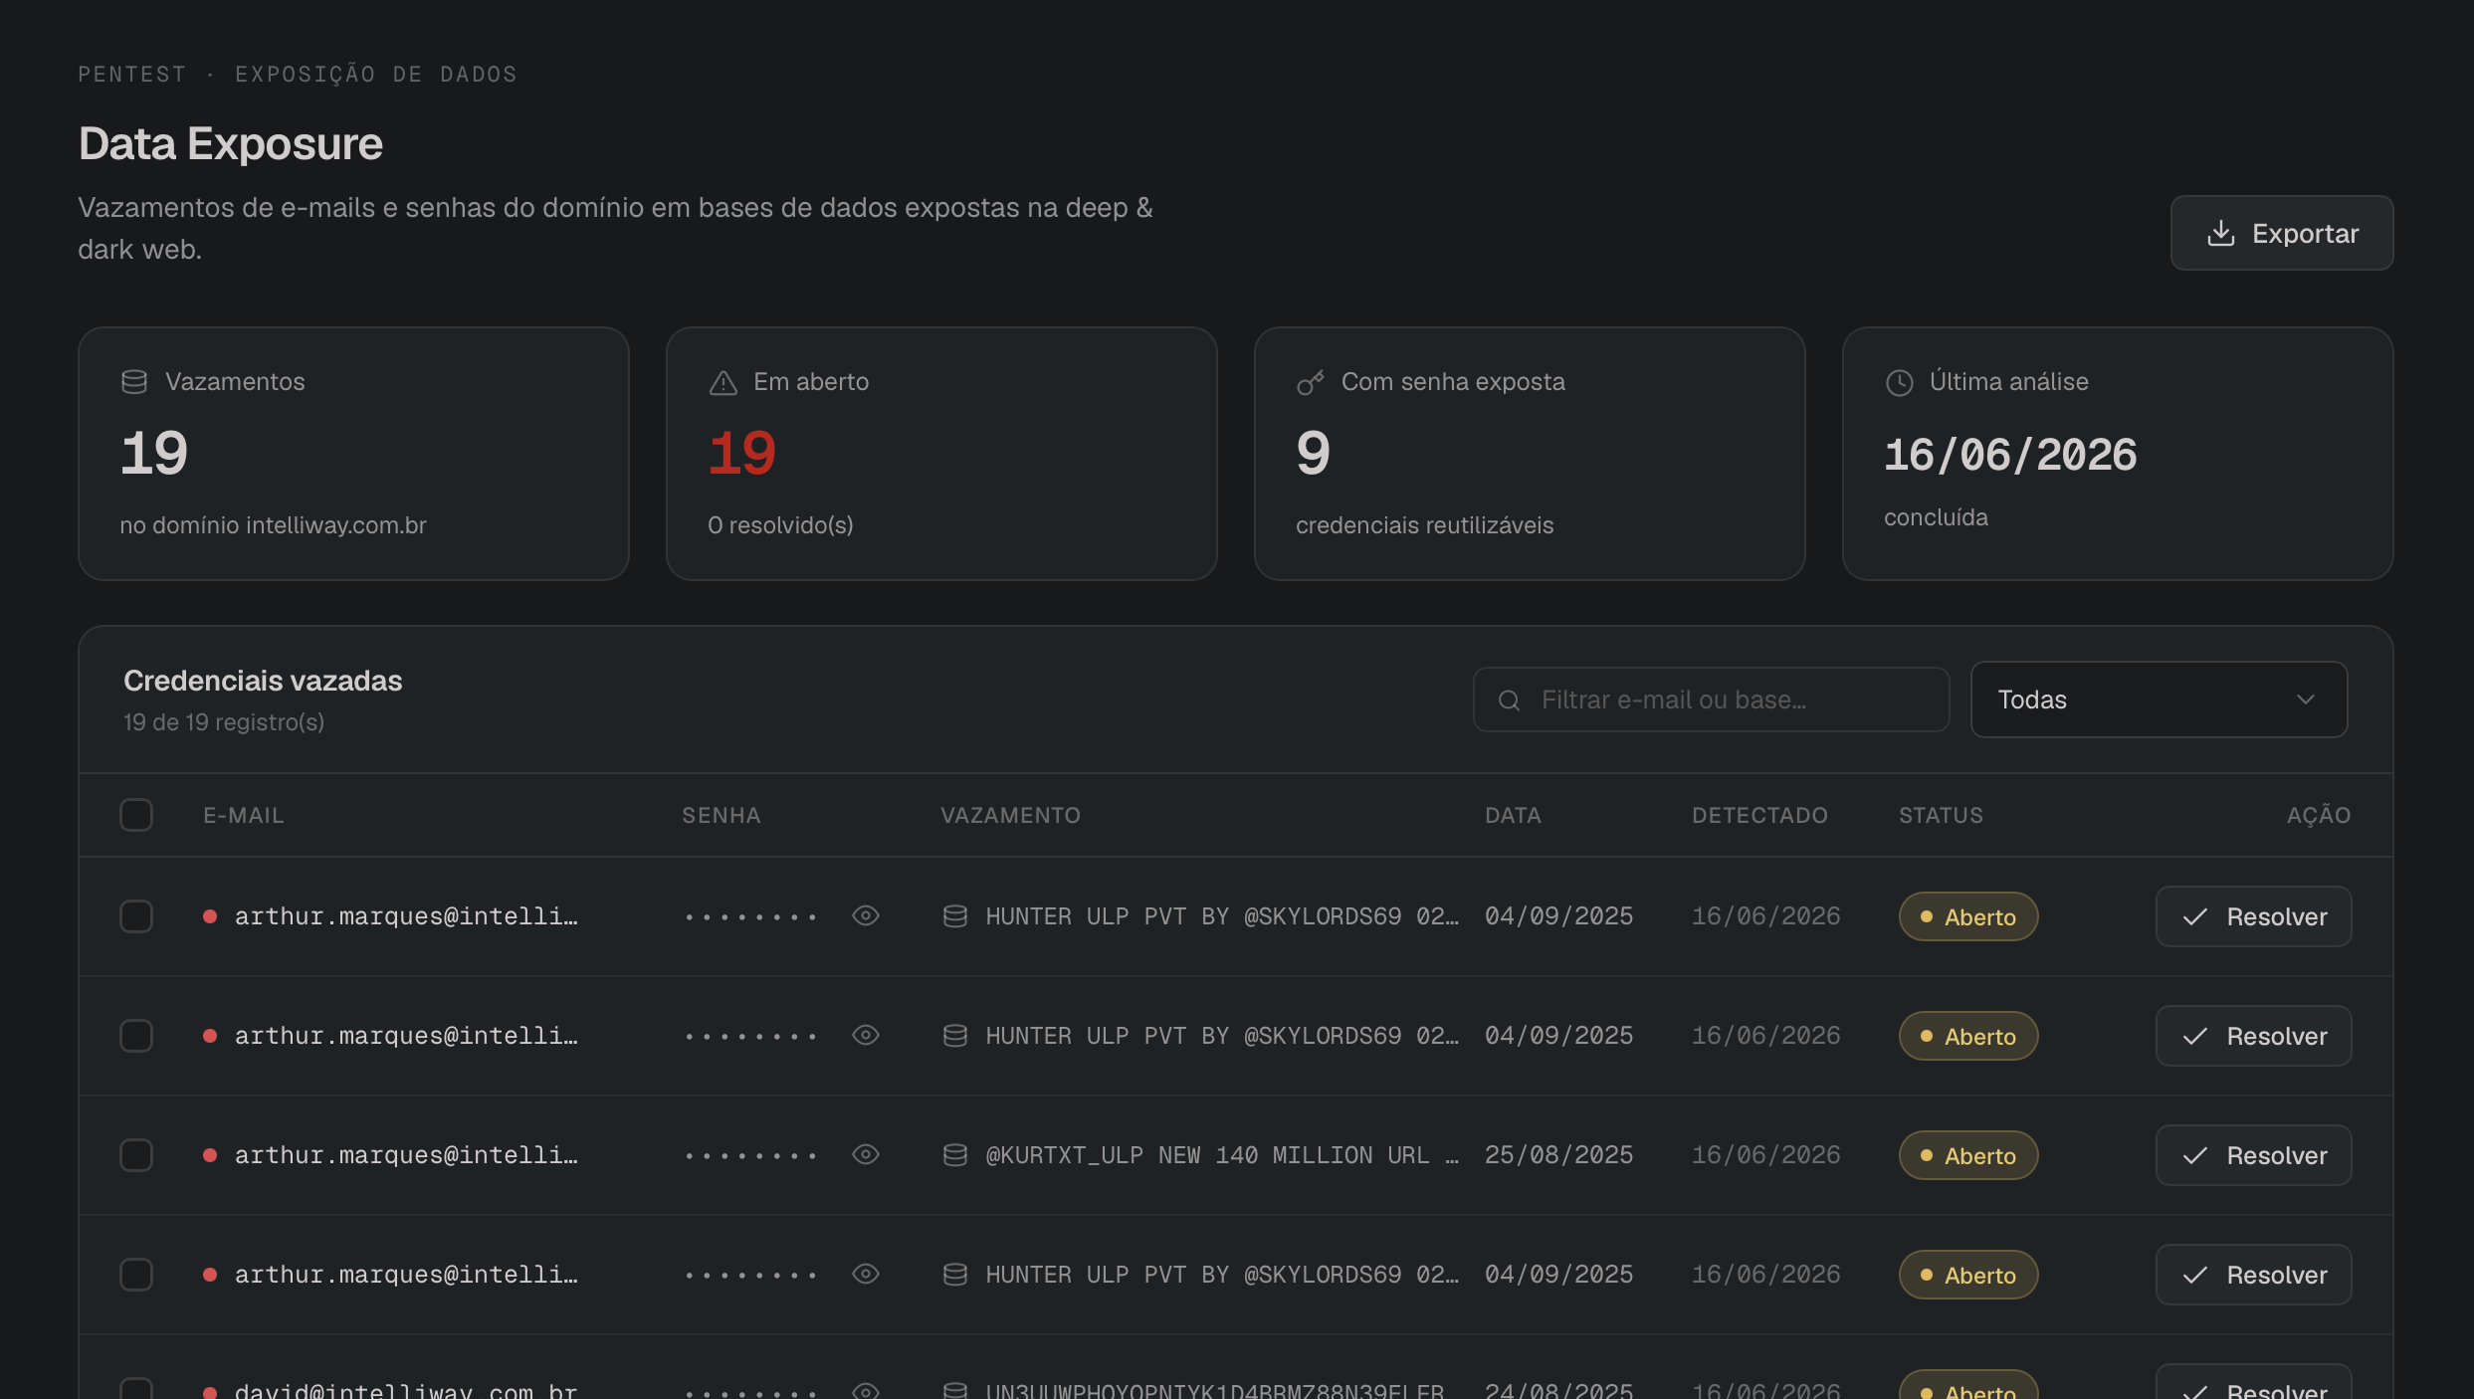Click the 9 count under Com senha exposta
This screenshot has width=2474, height=1399.
click(x=1313, y=454)
